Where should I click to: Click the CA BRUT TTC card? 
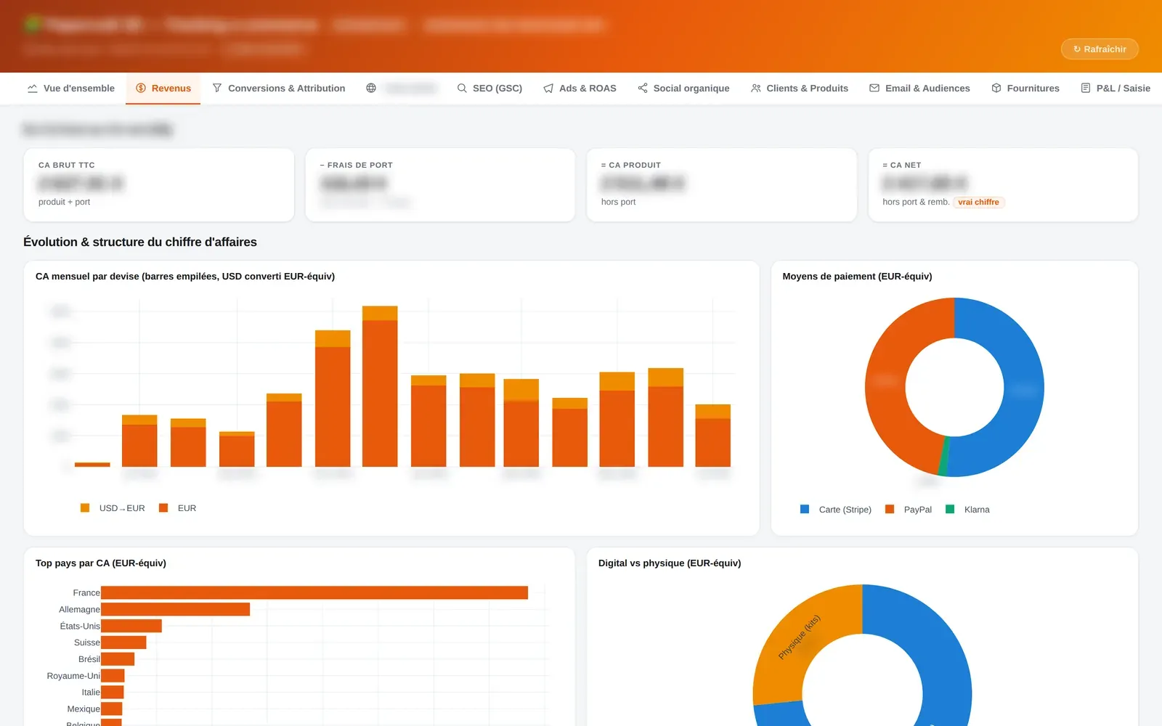159,185
